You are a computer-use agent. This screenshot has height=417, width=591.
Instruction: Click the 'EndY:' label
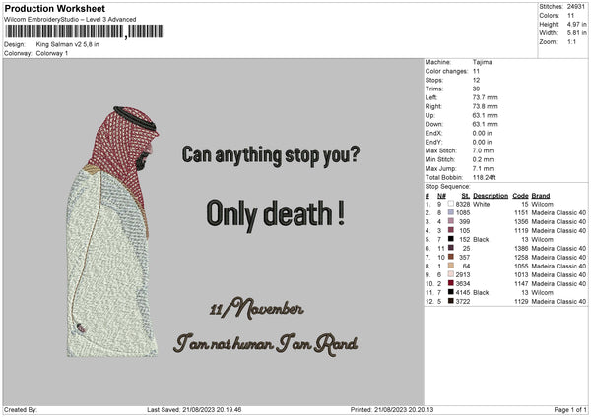tap(433, 142)
